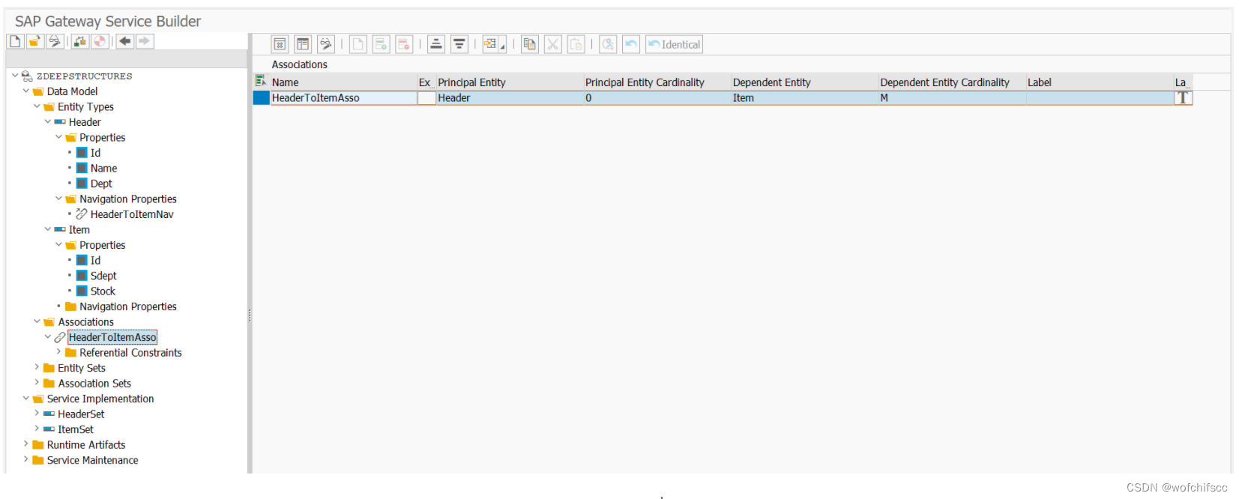Expand the Service Maintenance folder
Viewport: 1239px width, 499px height.
click(x=25, y=459)
